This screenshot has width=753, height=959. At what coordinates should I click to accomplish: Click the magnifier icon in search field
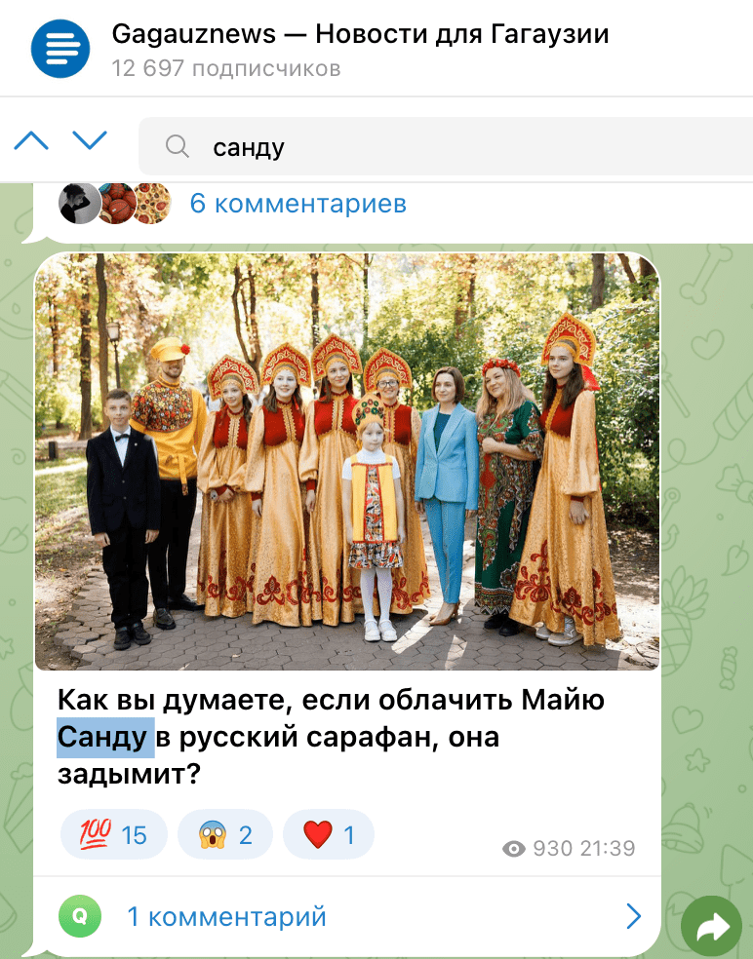point(178,147)
